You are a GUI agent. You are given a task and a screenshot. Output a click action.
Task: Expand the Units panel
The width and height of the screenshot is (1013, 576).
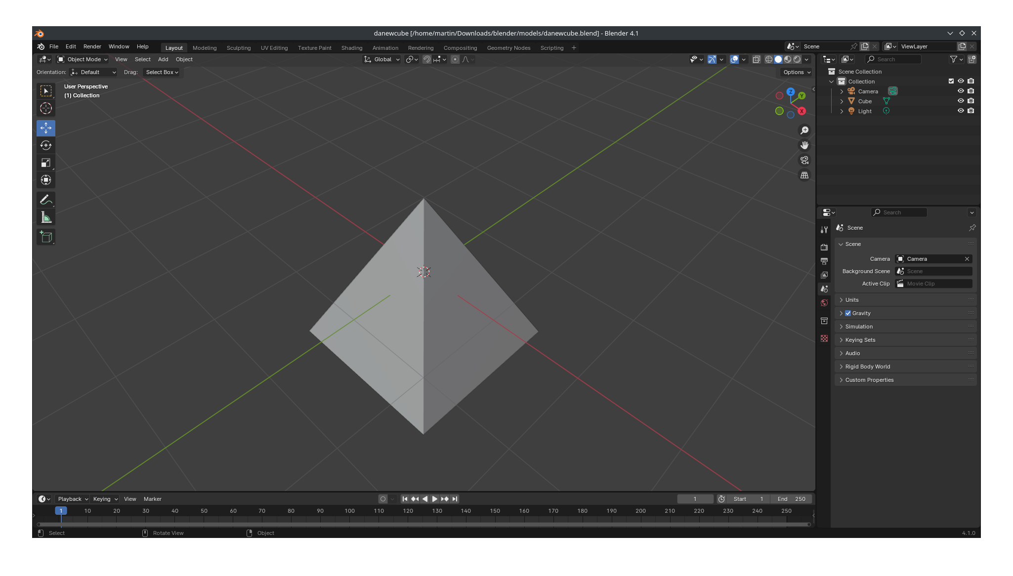tap(905, 300)
